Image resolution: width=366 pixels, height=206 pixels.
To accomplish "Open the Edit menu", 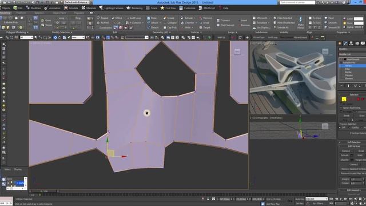I will 18,8.
